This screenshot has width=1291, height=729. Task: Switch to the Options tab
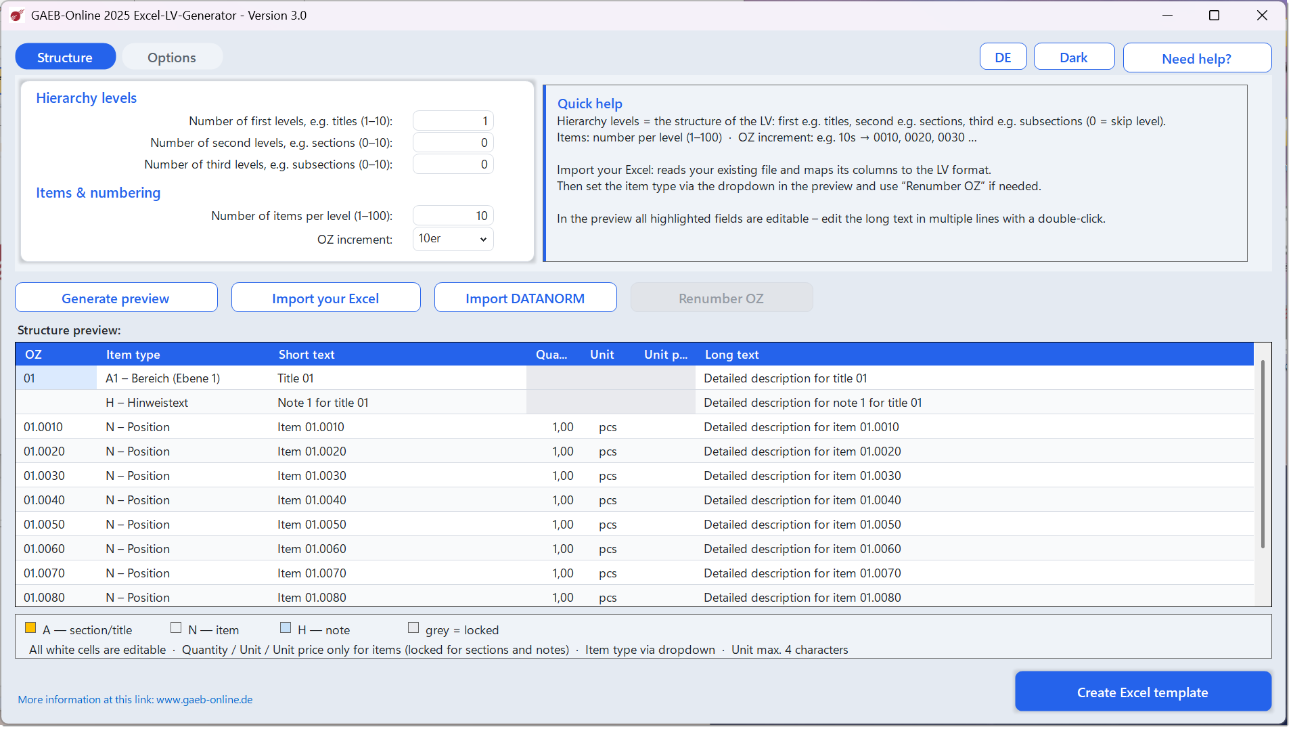tap(172, 57)
